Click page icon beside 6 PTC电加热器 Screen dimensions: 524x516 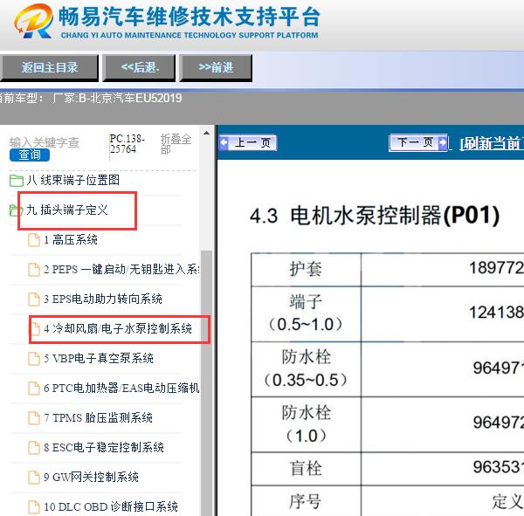point(34,389)
